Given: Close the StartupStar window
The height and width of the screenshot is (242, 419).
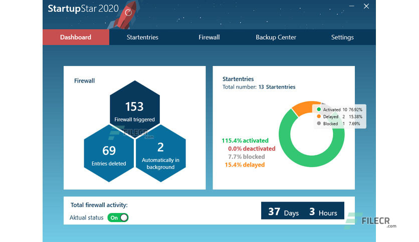Looking at the screenshot, I should click(x=366, y=6).
